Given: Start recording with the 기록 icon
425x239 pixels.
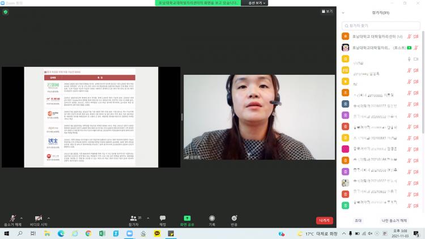Looking at the screenshot, I should 212,218.
